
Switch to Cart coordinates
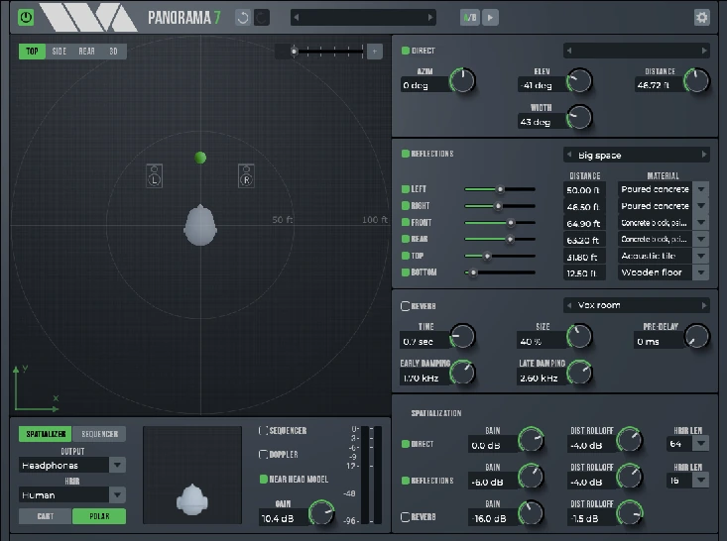pos(46,516)
